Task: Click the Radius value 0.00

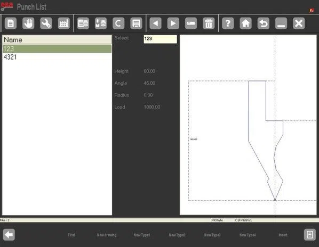Action: coord(148,95)
